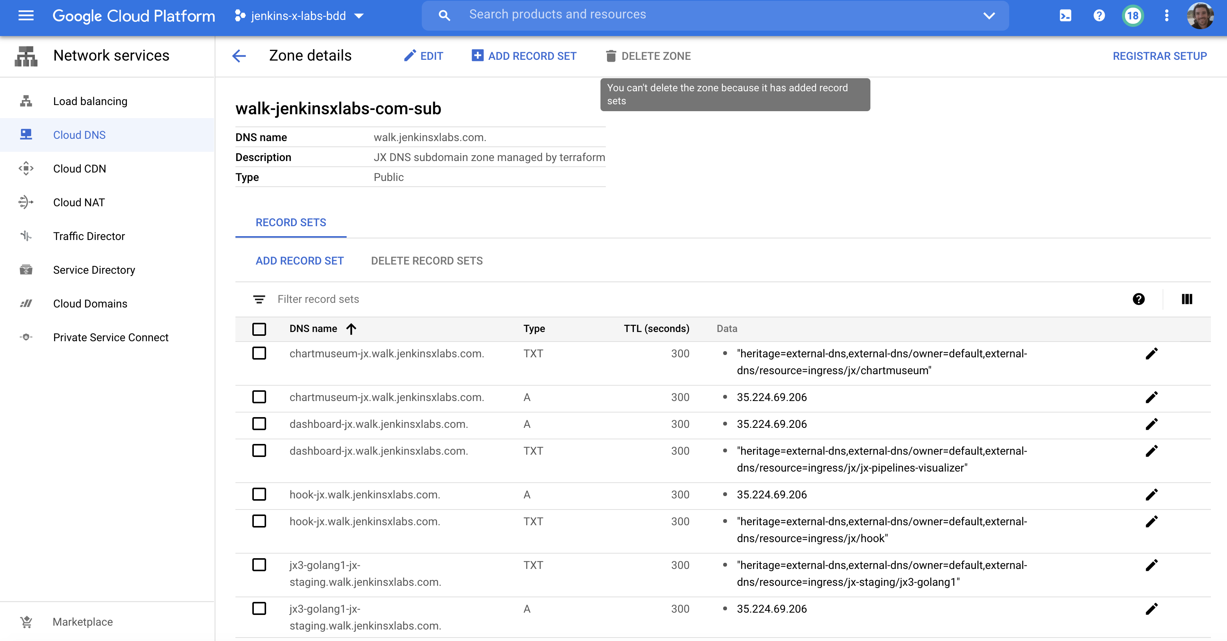Expand the search bar dropdown chevron
Screen dimensions: 1227x641
[x=989, y=16]
